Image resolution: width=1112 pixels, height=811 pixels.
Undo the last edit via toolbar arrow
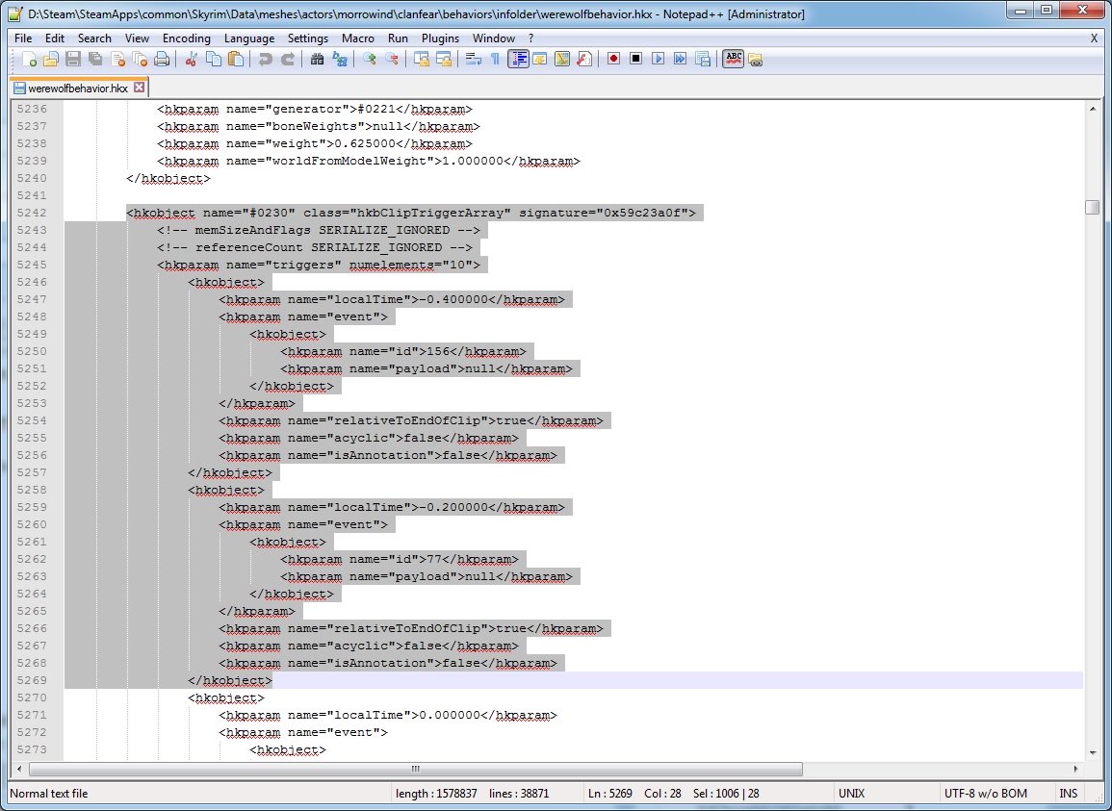click(265, 60)
